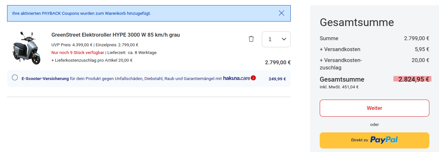The width and height of the screenshot is (439, 152).
Task: Click the 'Nur noch 9 Stück verfügbar' notice
Action: (77, 52)
